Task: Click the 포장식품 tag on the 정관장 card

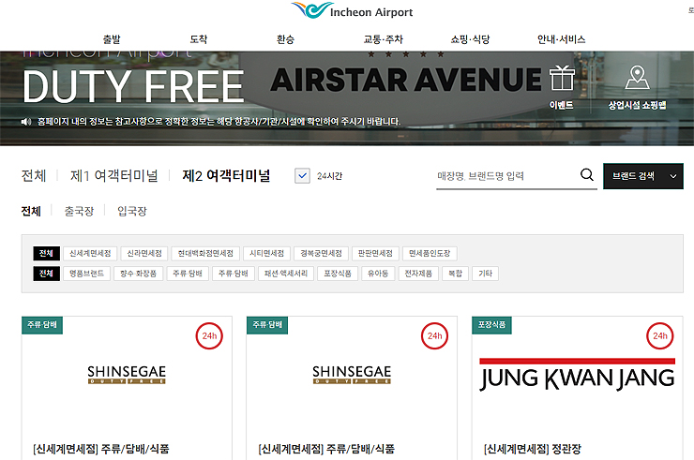Action: (x=491, y=325)
